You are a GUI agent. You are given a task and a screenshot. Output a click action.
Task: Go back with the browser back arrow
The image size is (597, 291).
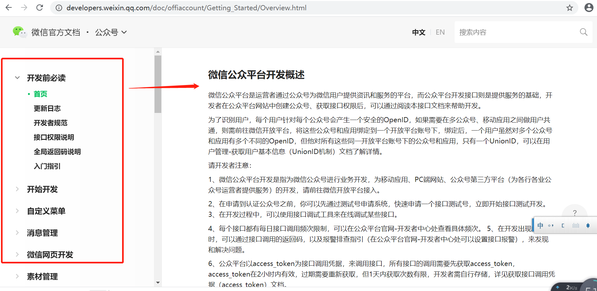[9, 7]
